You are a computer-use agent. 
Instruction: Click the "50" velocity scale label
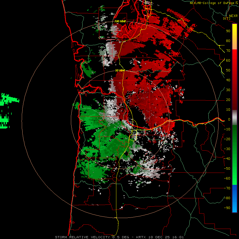(x=228, y=70)
